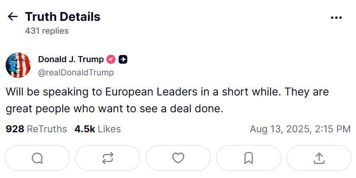This screenshot has height=178, width=356.
Task: Click the Truth Details heading
Action: point(62,16)
